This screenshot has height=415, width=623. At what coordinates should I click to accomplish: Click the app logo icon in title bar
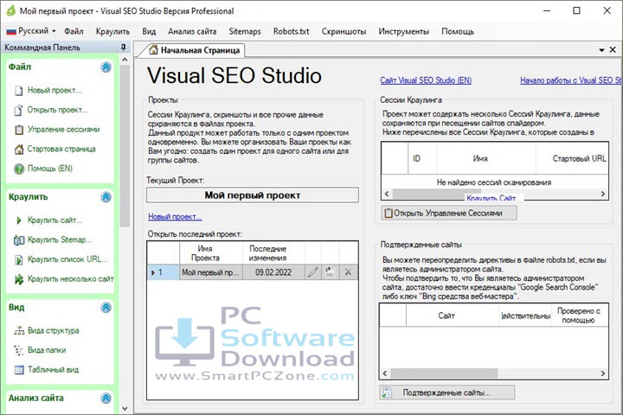[x=11, y=10]
